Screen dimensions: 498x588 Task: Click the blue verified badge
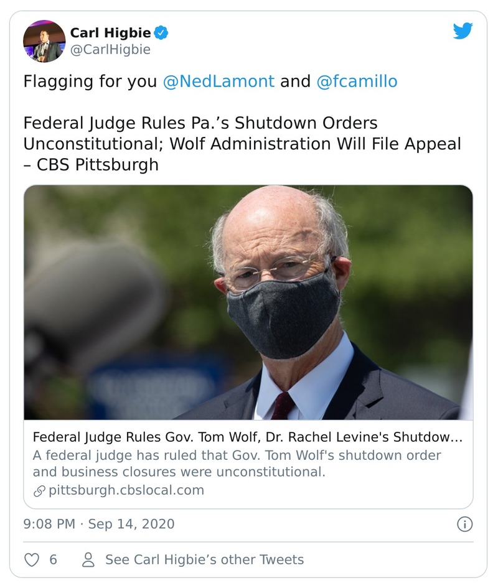click(x=161, y=33)
